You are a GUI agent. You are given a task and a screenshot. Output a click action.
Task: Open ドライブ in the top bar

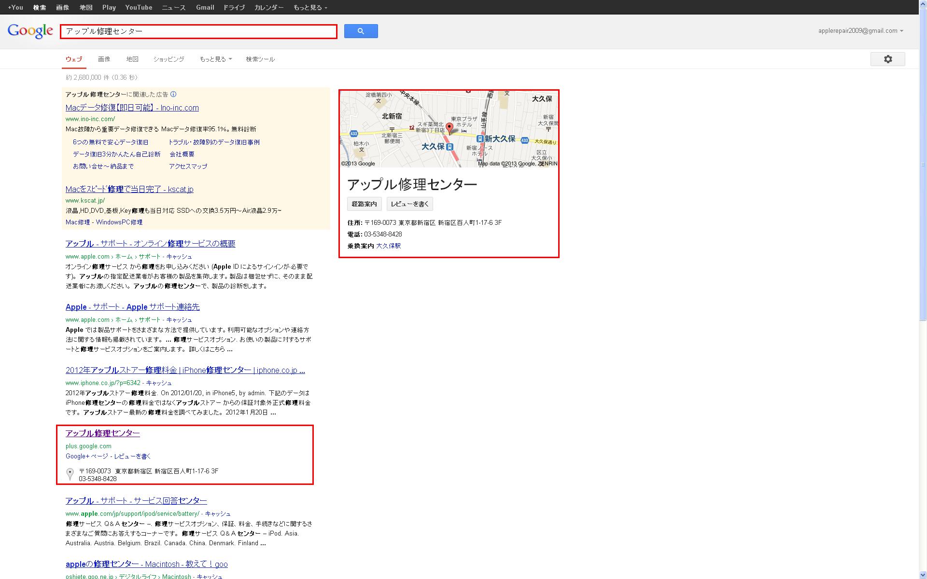[x=234, y=7]
